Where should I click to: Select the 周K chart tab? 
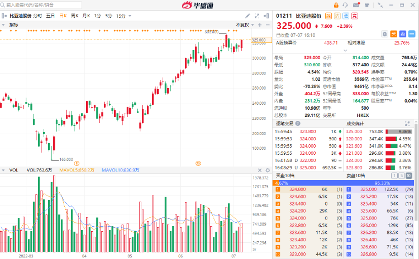pyautogui.click(x=74, y=16)
